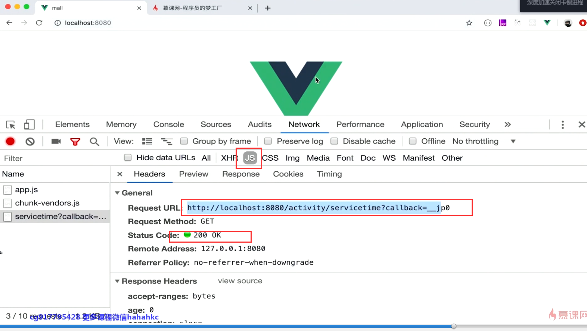Image resolution: width=587 pixels, height=331 pixels.
Task: Activate the inspect element picker
Action: pyautogui.click(x=10, y=124)
